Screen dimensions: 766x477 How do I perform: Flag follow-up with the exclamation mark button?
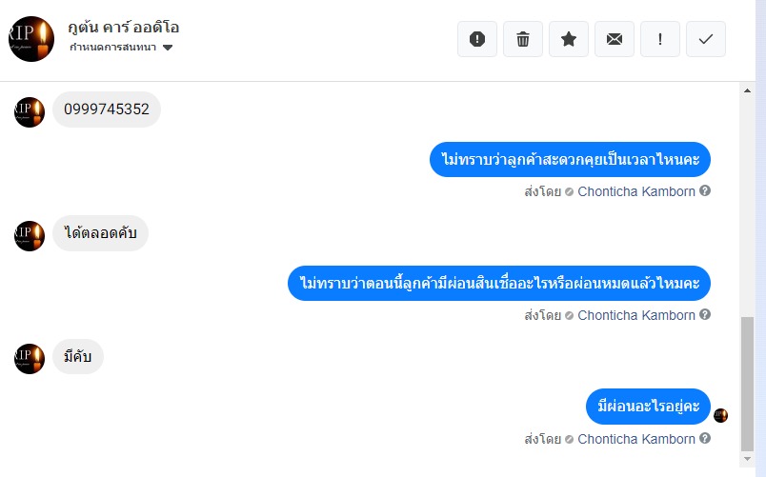pyautogui.click(x=660, y=39)
